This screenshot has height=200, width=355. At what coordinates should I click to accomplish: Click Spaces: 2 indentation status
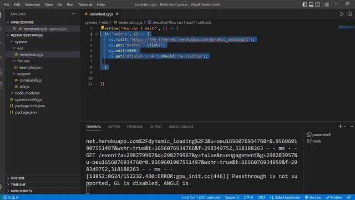[232, 198]
